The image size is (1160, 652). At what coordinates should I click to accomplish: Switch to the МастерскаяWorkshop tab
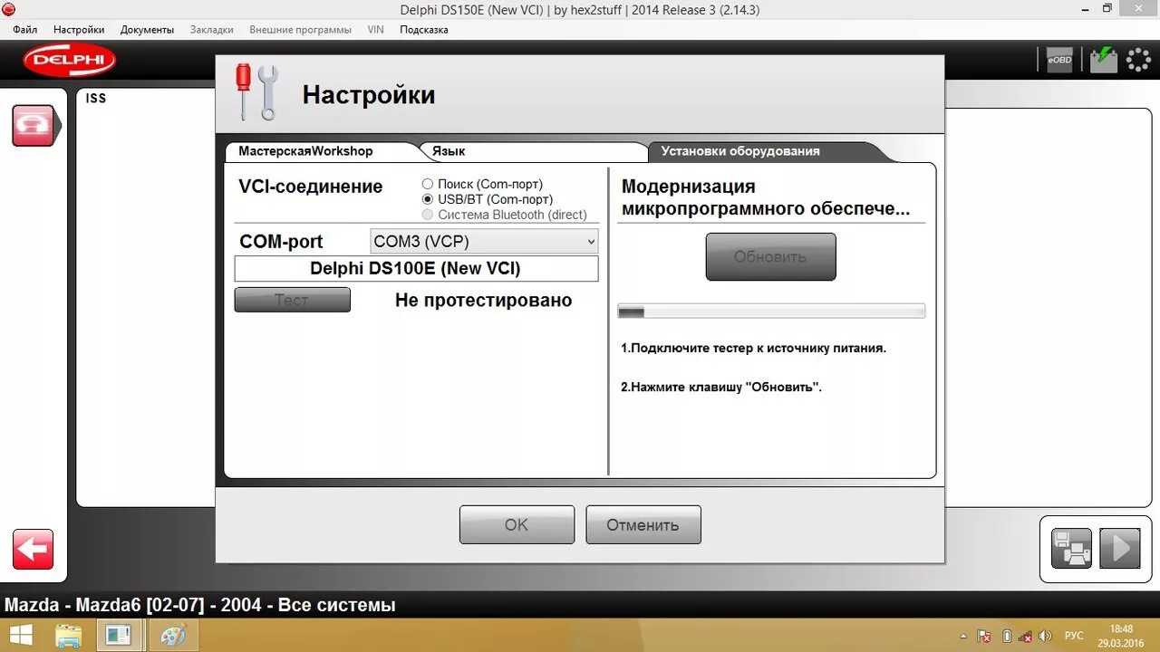pos(319,151)
